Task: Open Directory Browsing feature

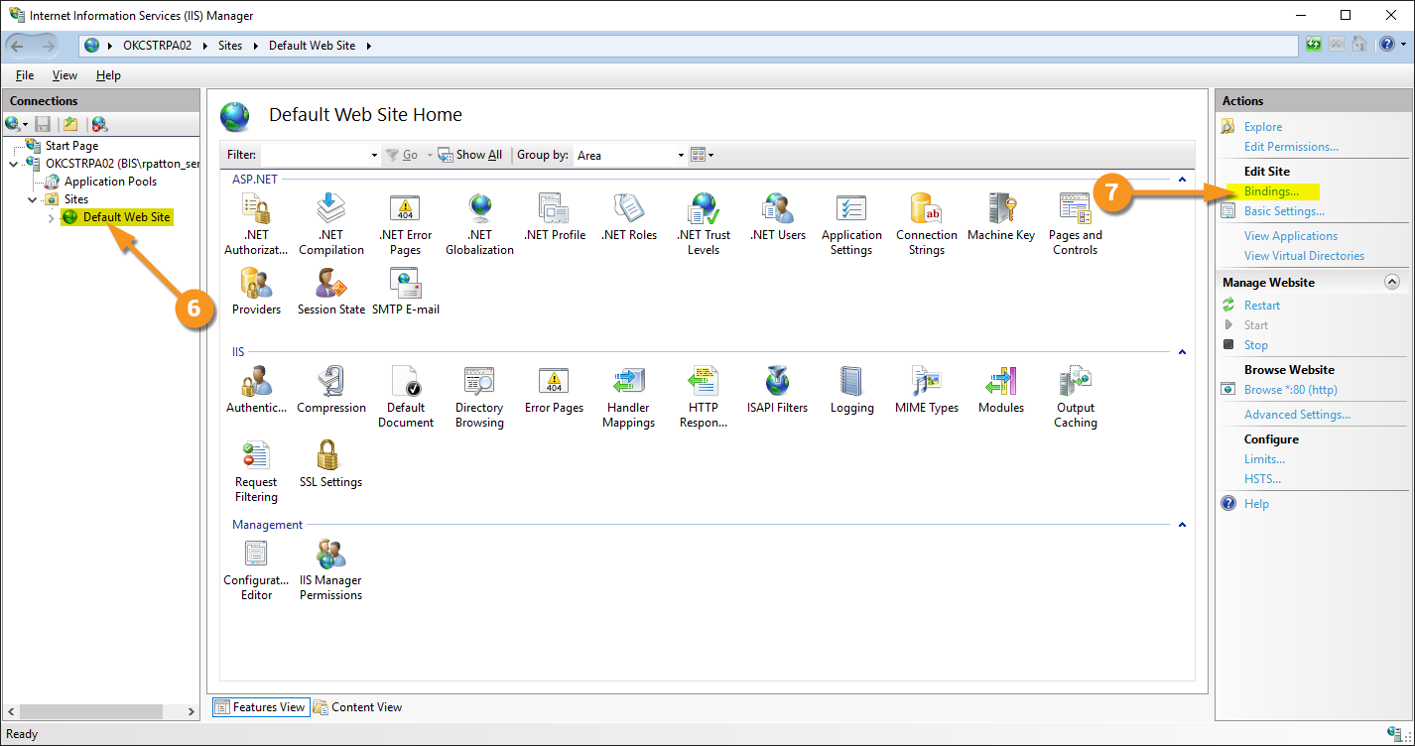Action: 479,397
